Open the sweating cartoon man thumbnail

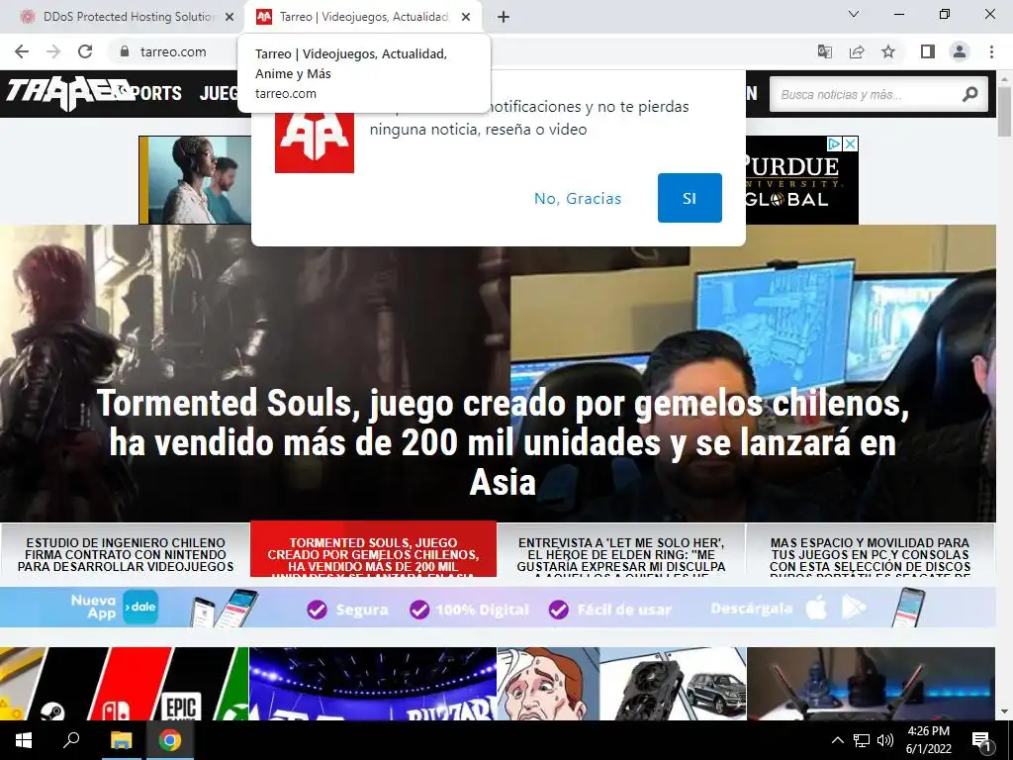[x=548, y=684]
